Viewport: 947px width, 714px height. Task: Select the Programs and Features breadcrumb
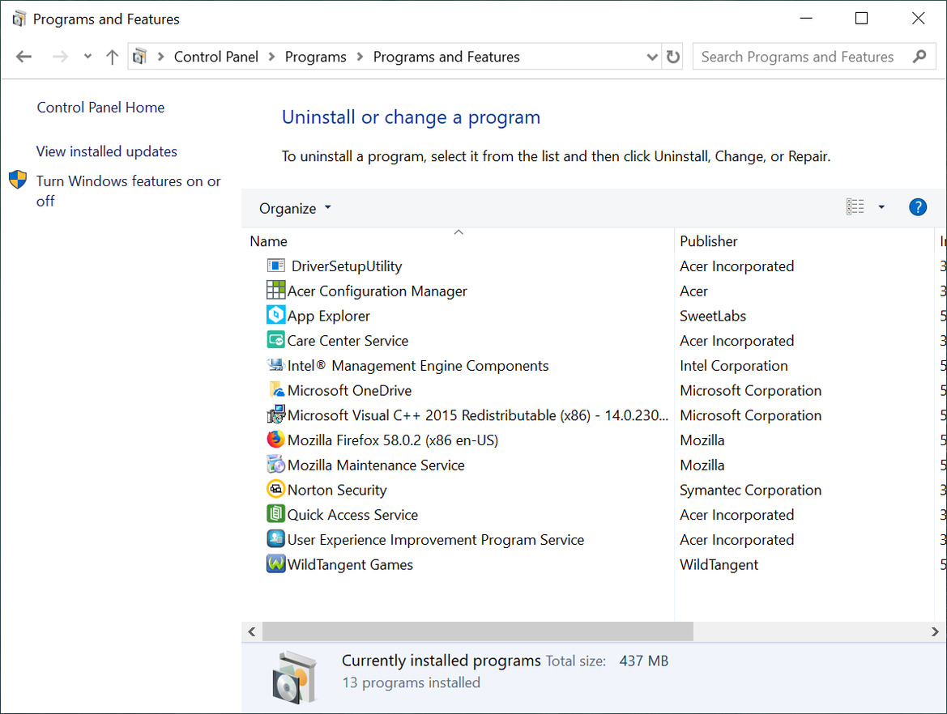click(446, 57)
